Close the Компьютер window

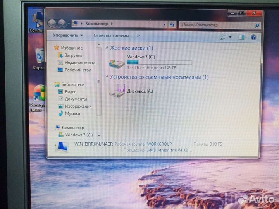(x=254, y=13)
